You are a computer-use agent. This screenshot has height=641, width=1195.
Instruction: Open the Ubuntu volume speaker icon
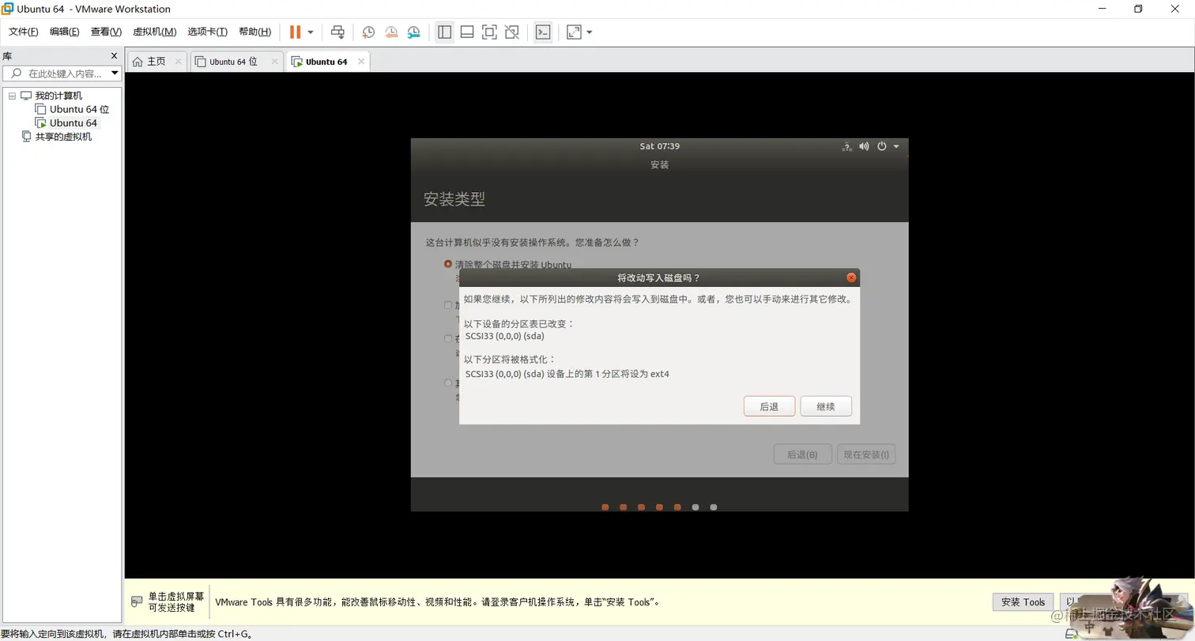(x=864, y=146)
